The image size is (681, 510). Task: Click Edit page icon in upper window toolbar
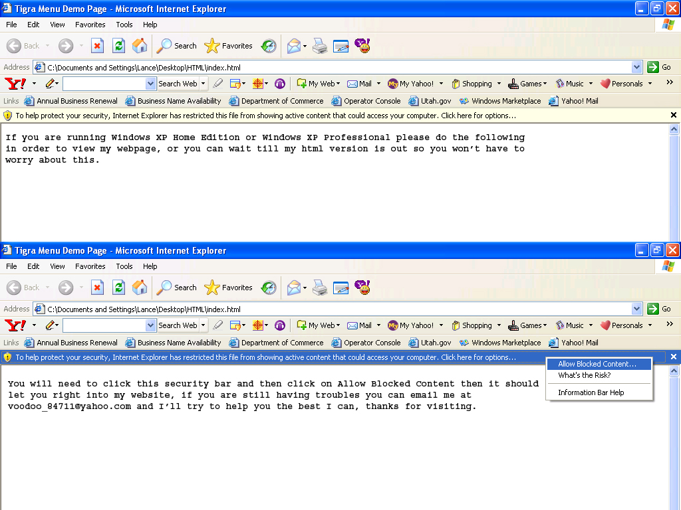pos(341,46)
